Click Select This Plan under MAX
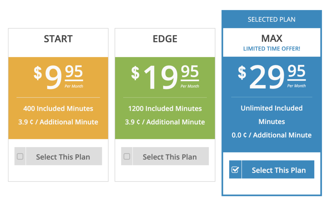Image resolution: width=330 pixels, height=205 pixels. click(279, 170)
